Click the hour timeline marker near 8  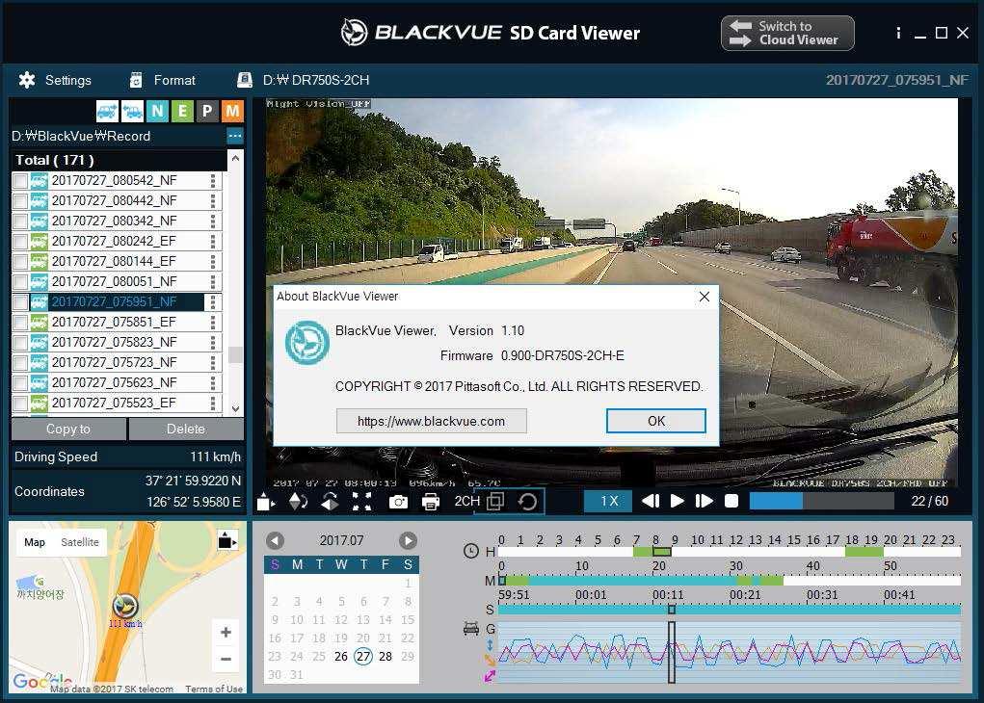[x=661, y=552]
